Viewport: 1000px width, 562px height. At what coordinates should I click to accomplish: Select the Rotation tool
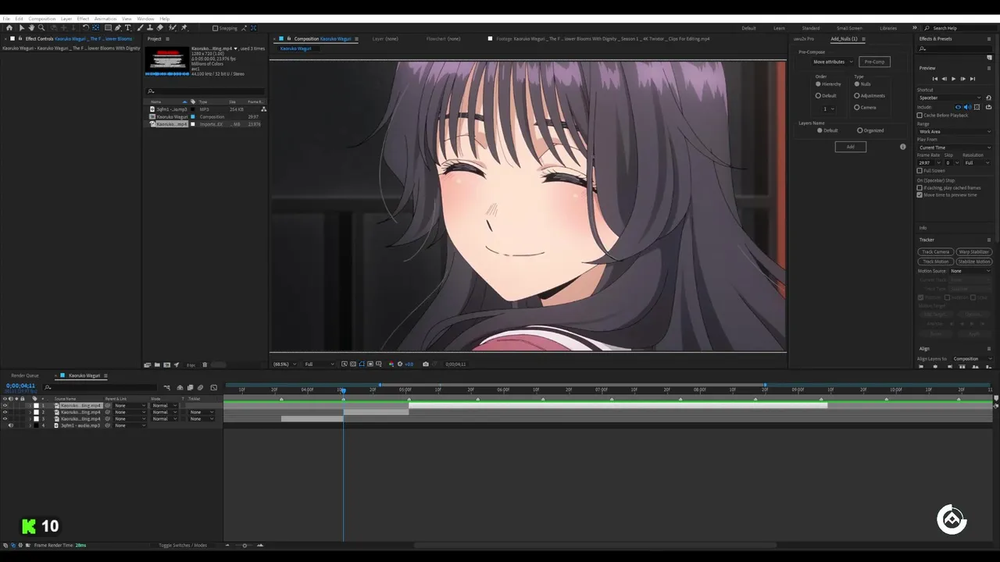(x=86, y=27)
